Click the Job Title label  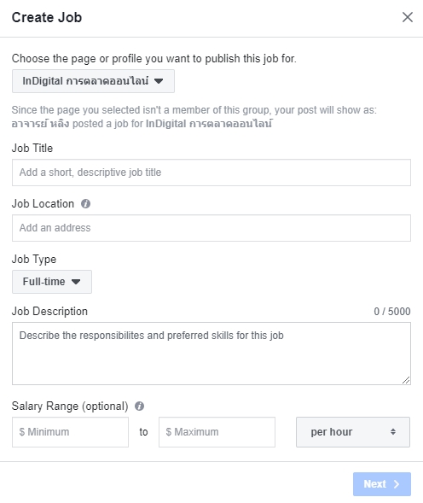(x=32, y=149)
